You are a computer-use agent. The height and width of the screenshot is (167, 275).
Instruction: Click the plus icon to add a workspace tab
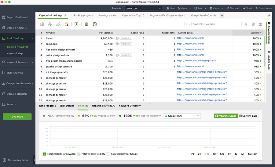click(x=222, y=16)
